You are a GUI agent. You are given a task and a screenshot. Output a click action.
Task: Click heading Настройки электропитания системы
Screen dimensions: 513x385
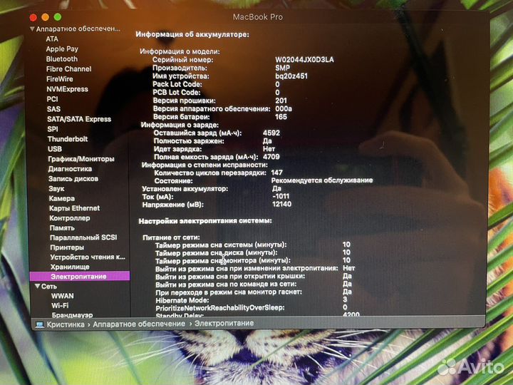coord(205,221)
